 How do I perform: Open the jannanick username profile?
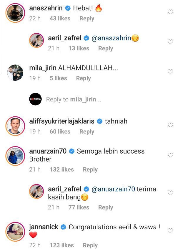coord(44,227)
